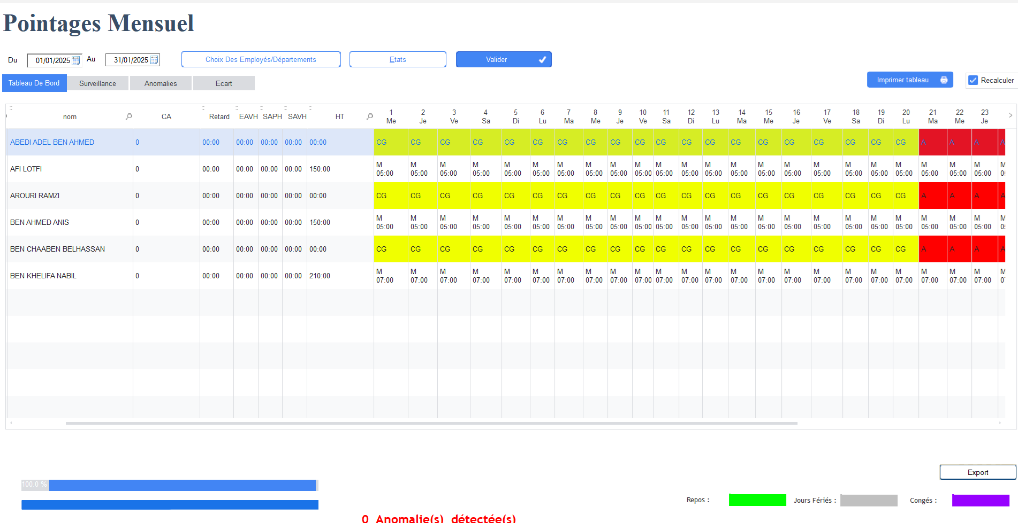
Task: Click the sort arrows at the nom column corner
Action: 11,108
